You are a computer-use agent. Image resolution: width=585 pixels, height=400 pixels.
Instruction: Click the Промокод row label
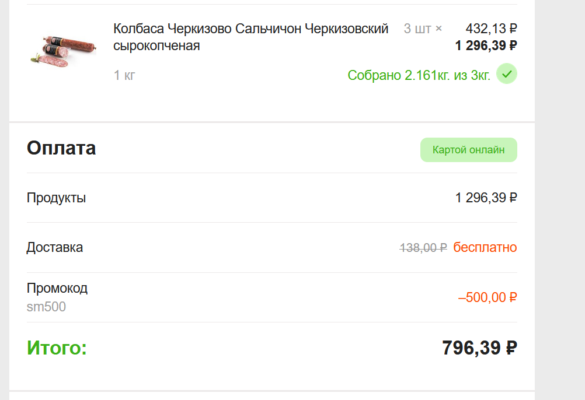click(57, 288)
